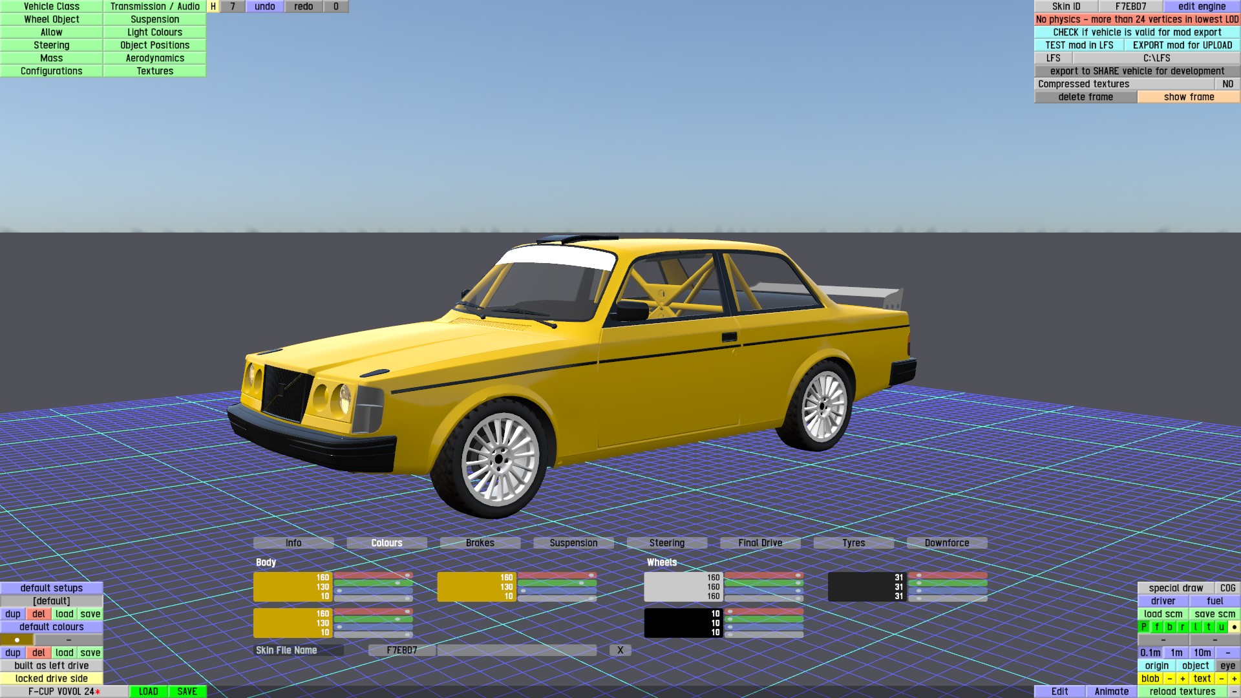The width and height of the screenshot is (1241, 698).
Task: Click EXPORT mod for UPLOAD
Action: (x=1182, y=45)
